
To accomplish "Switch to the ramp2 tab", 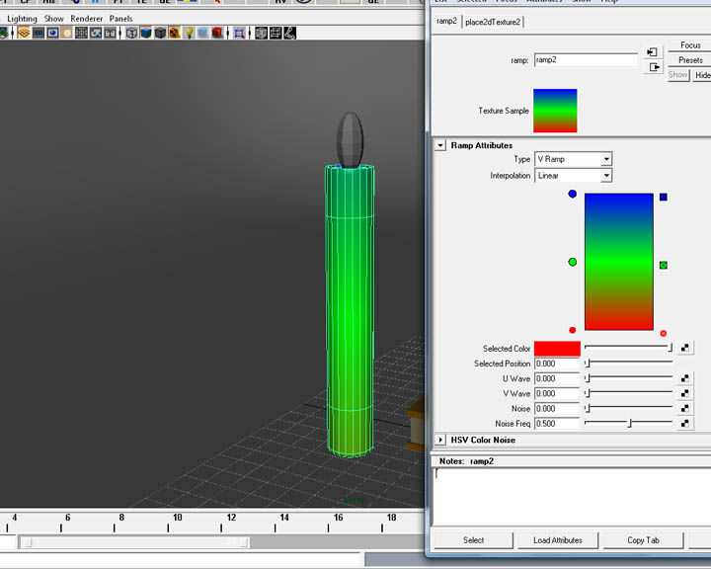I will 446,21.
